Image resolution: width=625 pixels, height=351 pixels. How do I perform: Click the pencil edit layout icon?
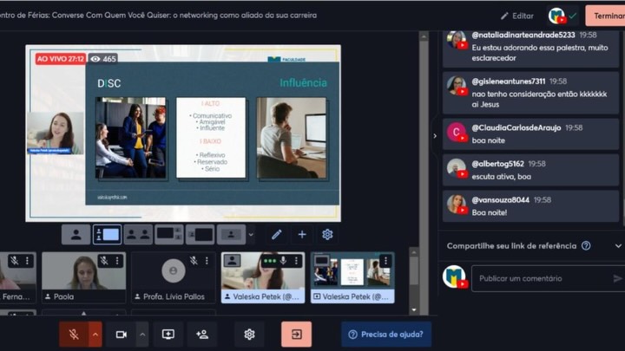click(276, 234)
